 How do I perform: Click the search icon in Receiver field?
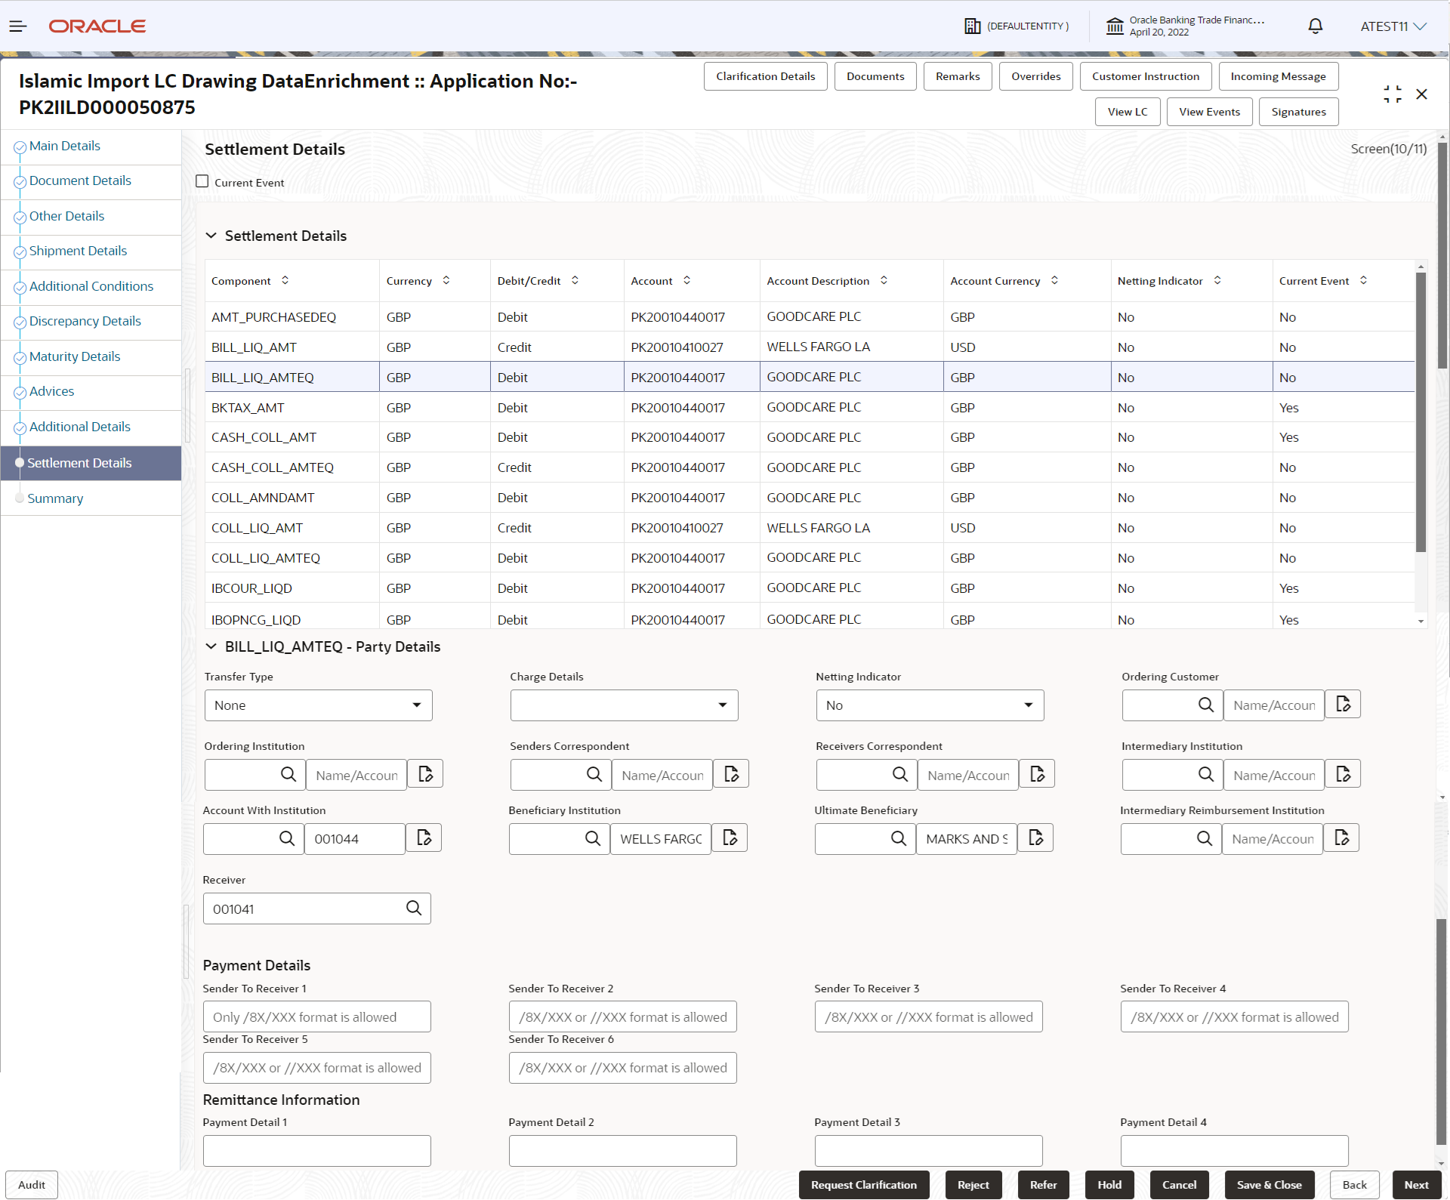tap(414, 908)
